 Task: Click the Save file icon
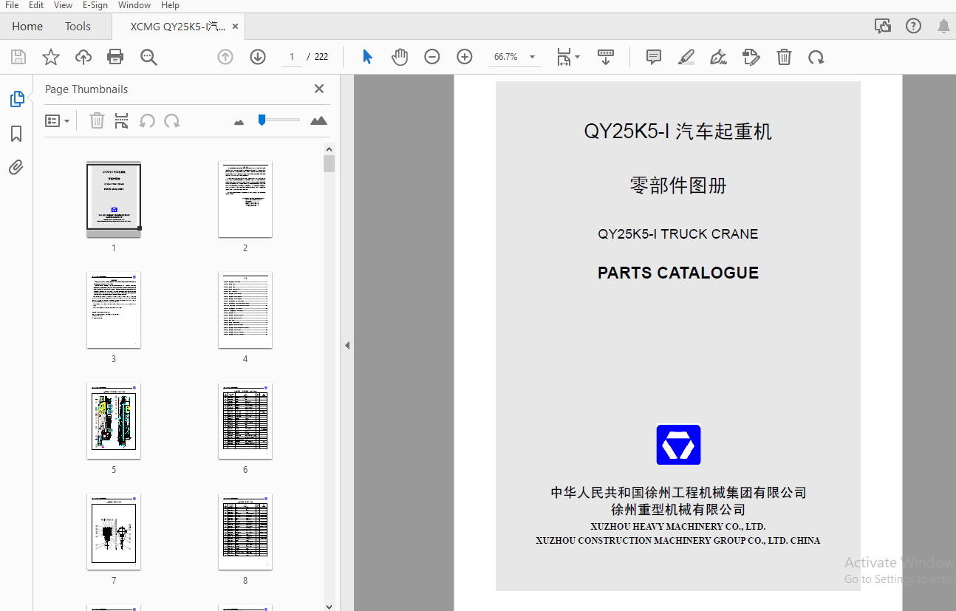click(18, 57)
